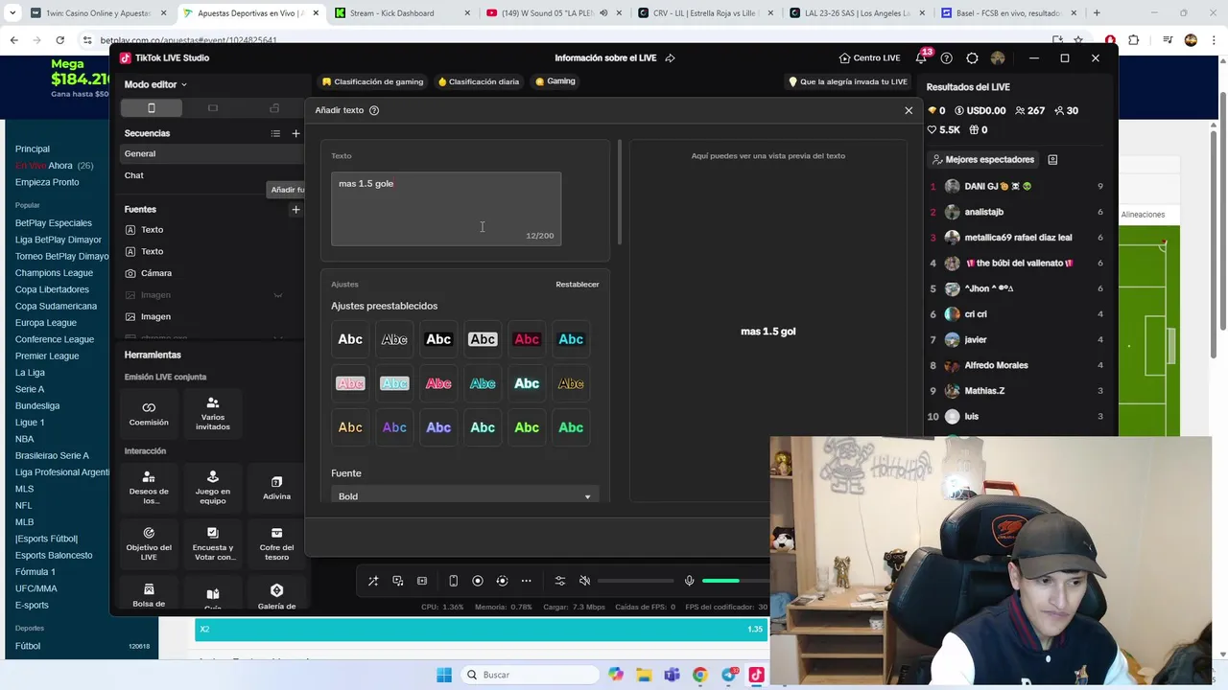Open TikTok LIVE Studio settings gear

tap(972, 57)
